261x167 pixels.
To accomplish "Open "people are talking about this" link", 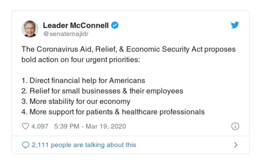I will point(93,145).
